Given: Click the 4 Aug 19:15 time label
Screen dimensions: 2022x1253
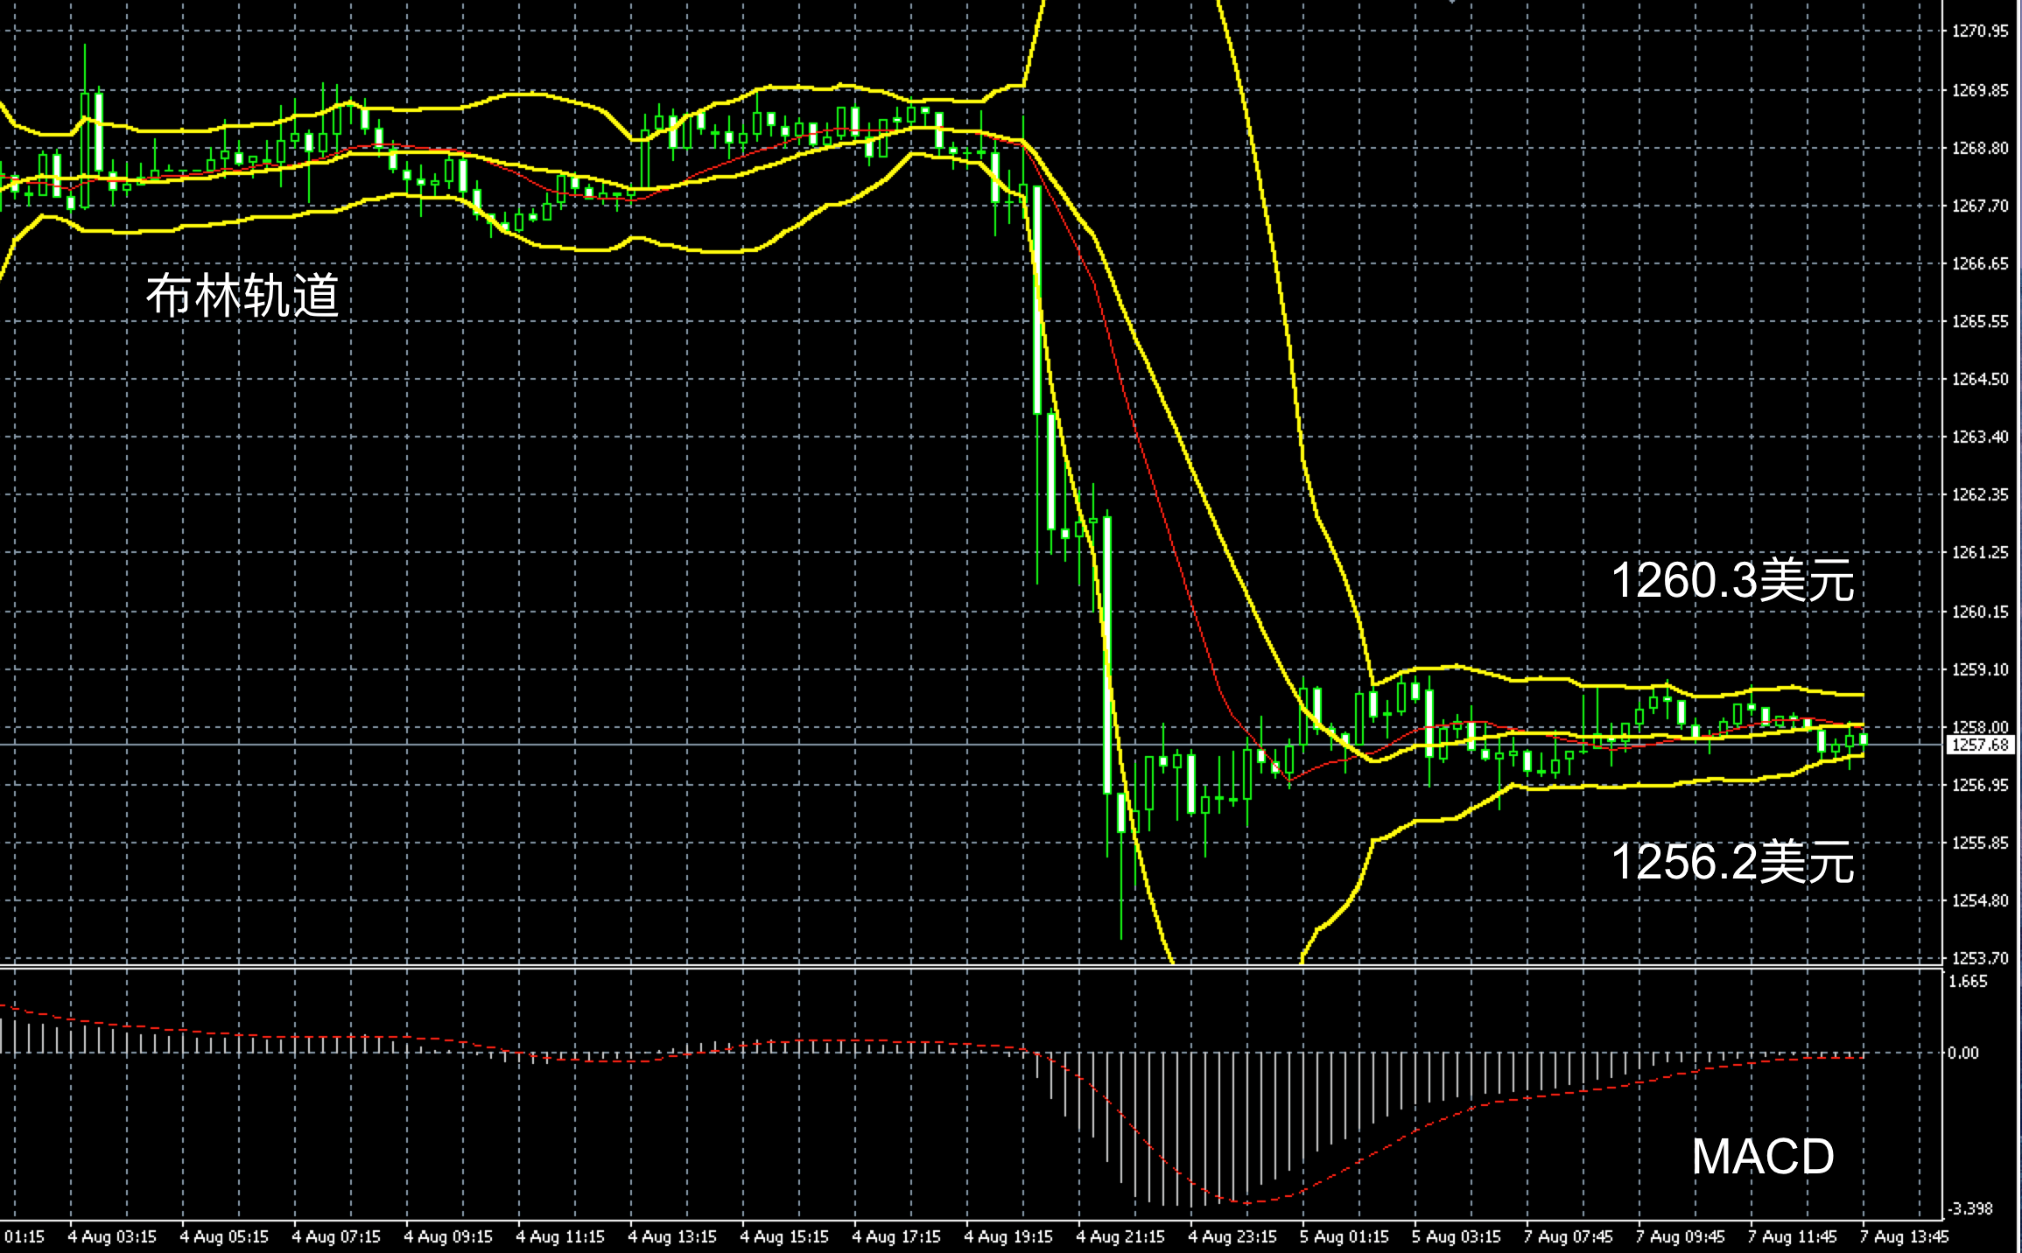Looking at the screenshot, I should pos(1007,1236).
